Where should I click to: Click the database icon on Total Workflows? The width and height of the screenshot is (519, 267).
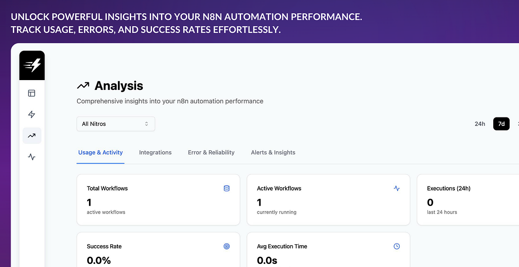click(x=226, y=188)
